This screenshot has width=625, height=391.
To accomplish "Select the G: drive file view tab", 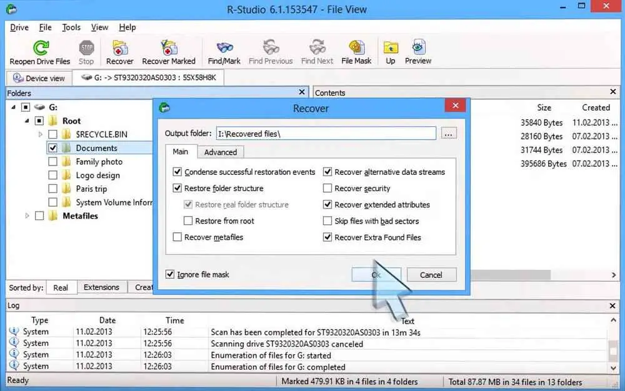I will [x=148, y=77].
